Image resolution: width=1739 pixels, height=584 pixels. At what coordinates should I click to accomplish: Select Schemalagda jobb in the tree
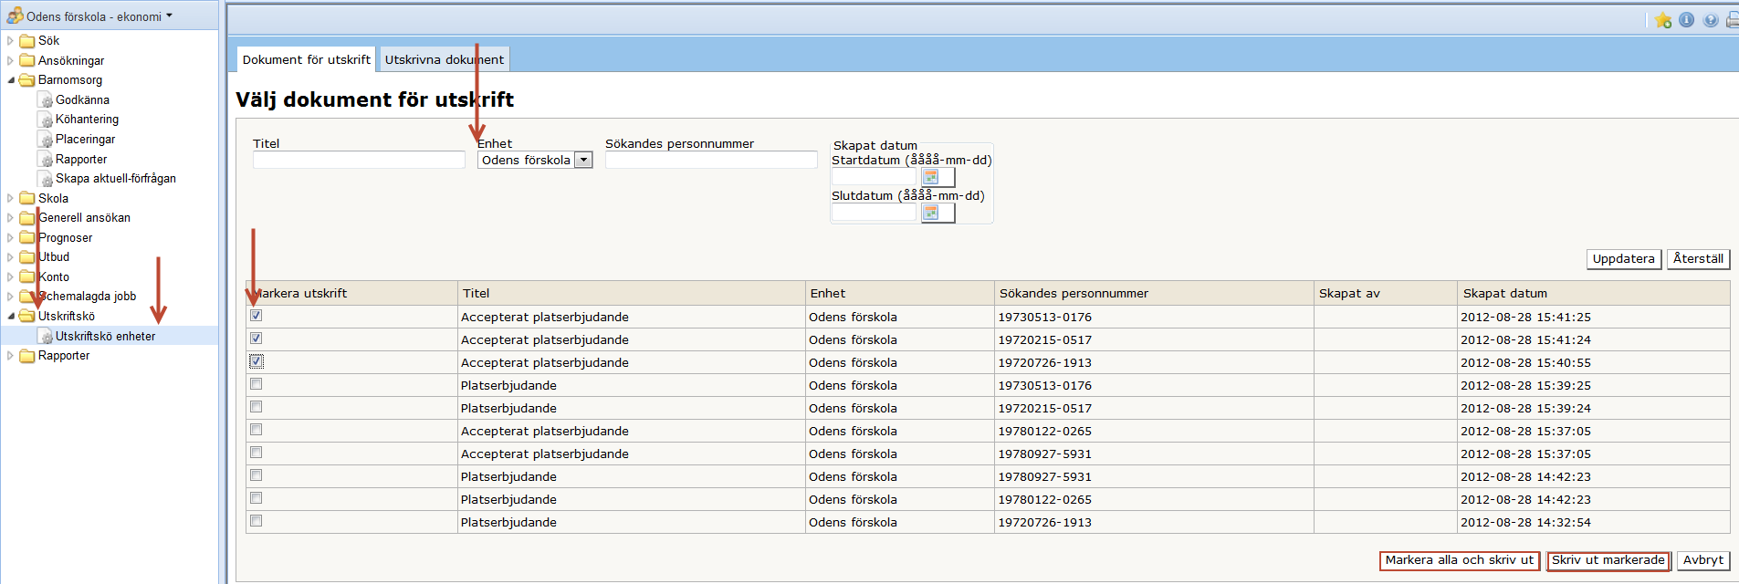pyautogui.click(x=87, y=297)
